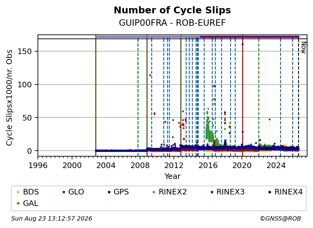This screenshot has height=228, width=313.
Task: Click the Now marker label
Action: 303,48
